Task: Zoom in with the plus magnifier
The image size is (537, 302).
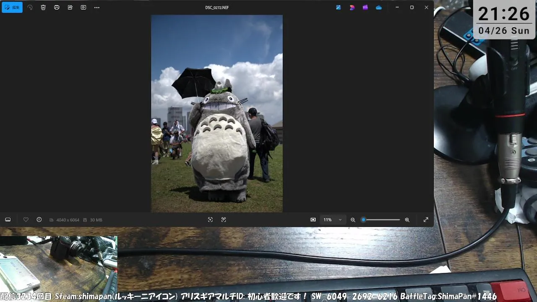Action: pos(407,220)
